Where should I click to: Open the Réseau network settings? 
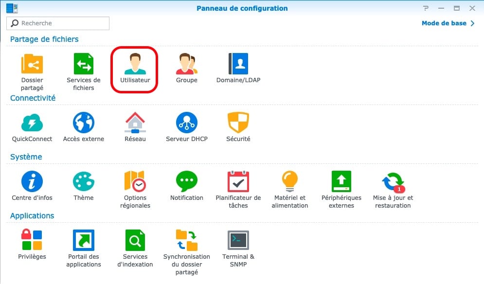135,123
